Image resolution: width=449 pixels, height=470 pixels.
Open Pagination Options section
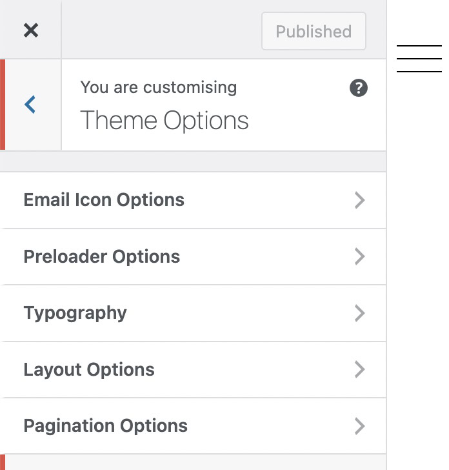[x=106, y=426]
